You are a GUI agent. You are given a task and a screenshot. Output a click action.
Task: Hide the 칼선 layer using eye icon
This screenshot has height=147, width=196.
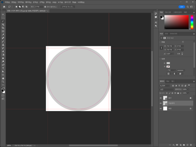[161, 98]
